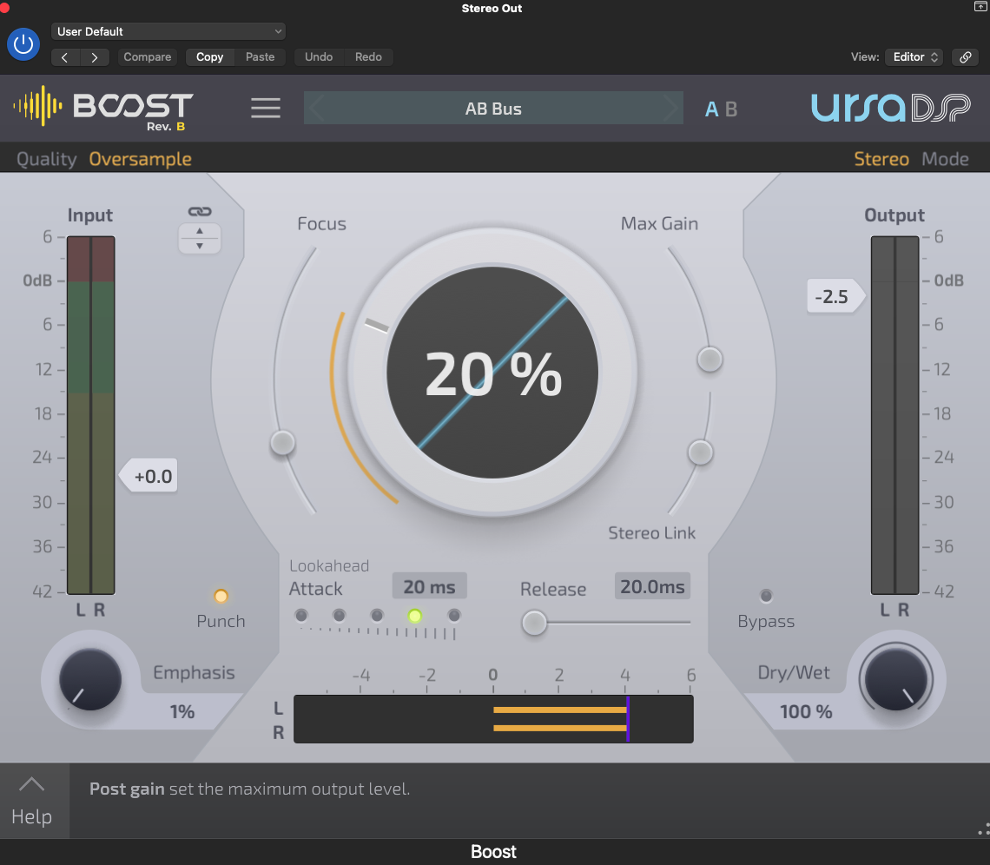Switch to state A

[711, 109]
